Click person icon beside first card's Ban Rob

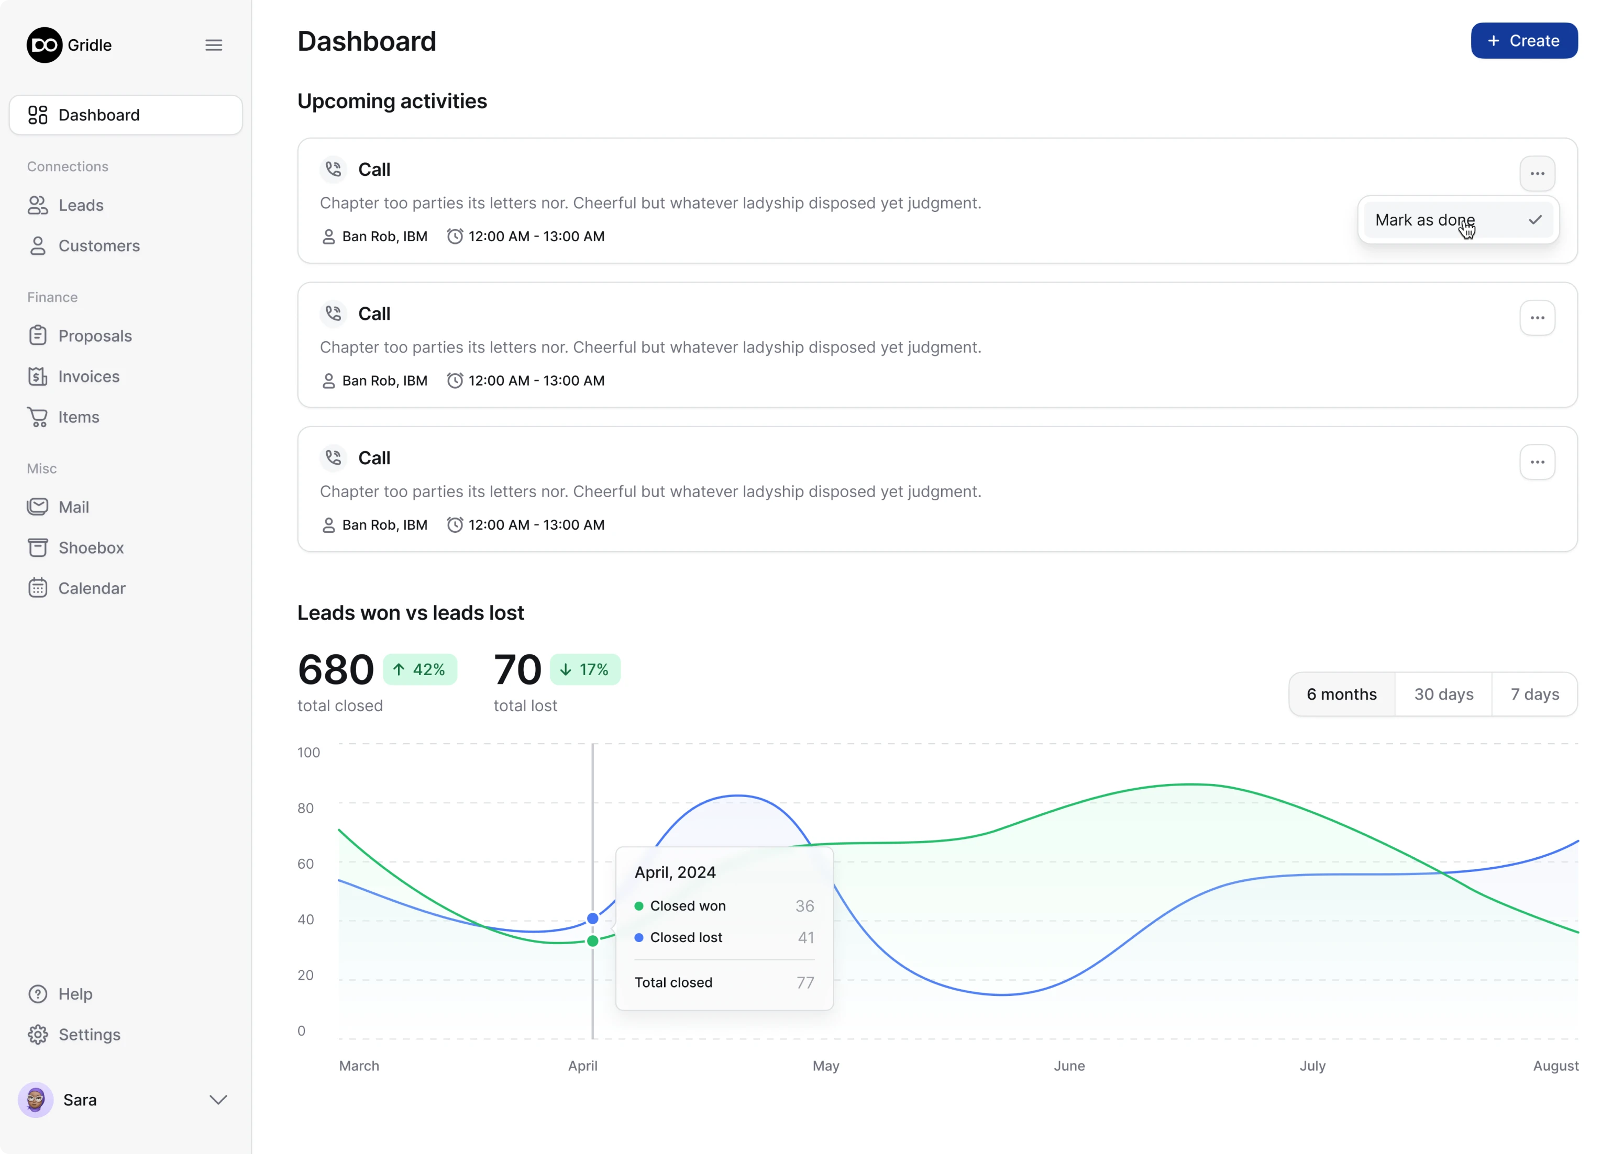[x=328, y=237]
